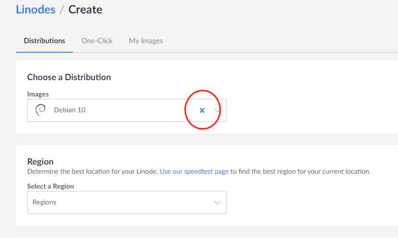Screen dimensions: 398x238
Task: Click the breadcrumb slash separator
Action: (61, 10)
